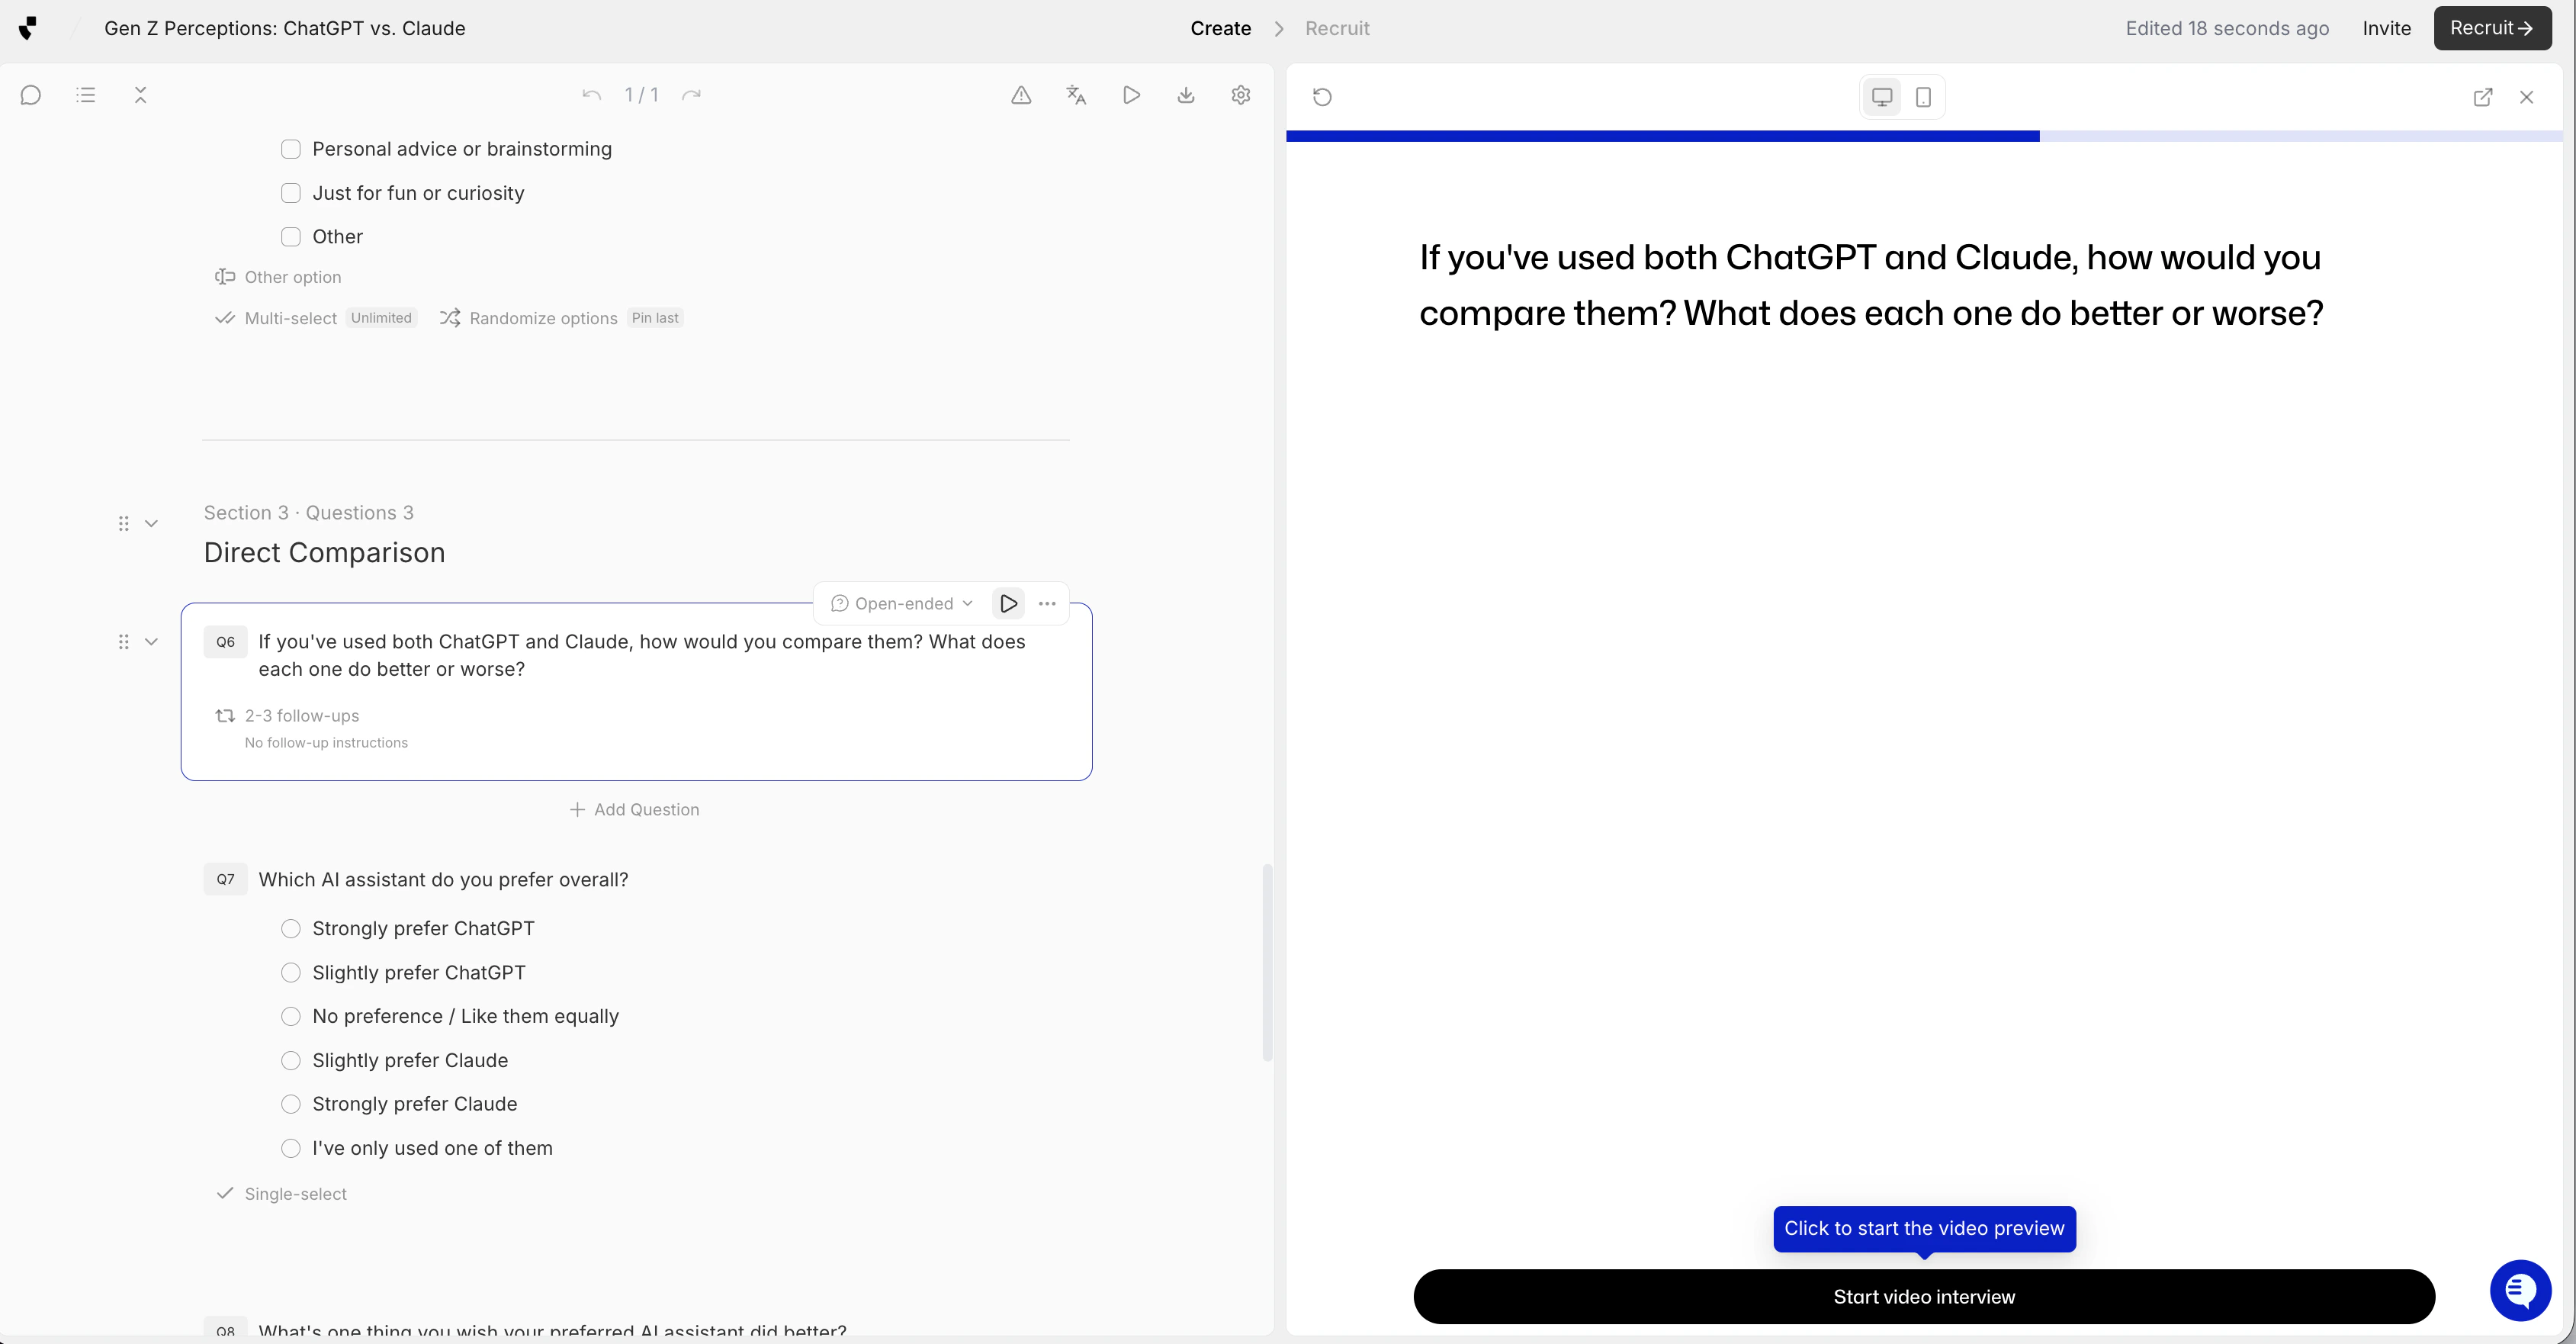The width and height of the screenshot is (2576, 1344).
Task: Go to the Recruit step tab
Action: coord(1337,28)
